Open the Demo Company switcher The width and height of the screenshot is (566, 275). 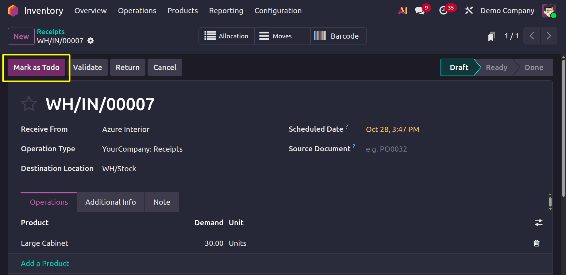(507, 11)
